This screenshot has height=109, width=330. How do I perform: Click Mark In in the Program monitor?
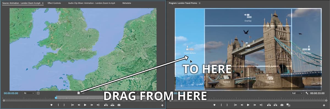[222, 105]
